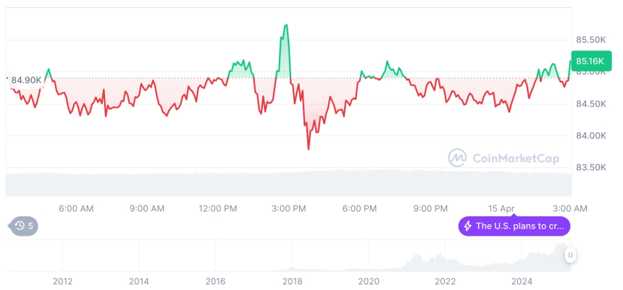Select 2022 on the overview timeline
This screenshot has width=623, height=290.
[446, 281]
